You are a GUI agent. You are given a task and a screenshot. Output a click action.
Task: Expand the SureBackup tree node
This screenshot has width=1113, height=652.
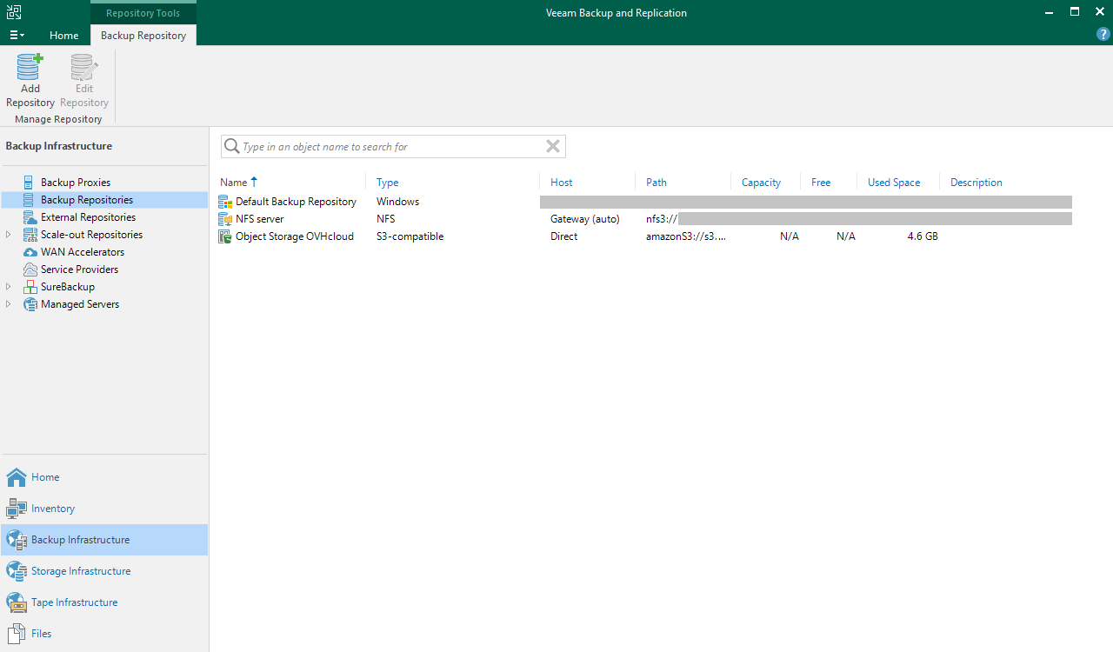tap(8, 286)
